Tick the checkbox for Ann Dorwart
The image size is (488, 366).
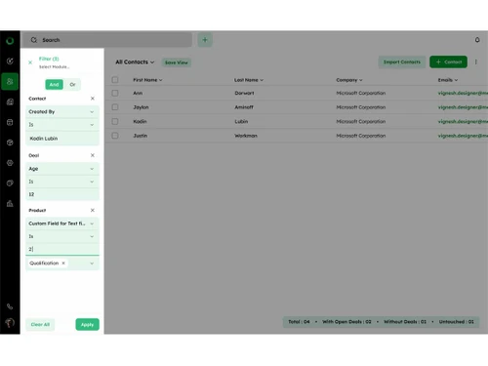(115, 93)
